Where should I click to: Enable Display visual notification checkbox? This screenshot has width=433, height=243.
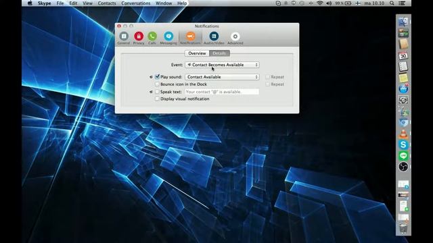[157, 99]
